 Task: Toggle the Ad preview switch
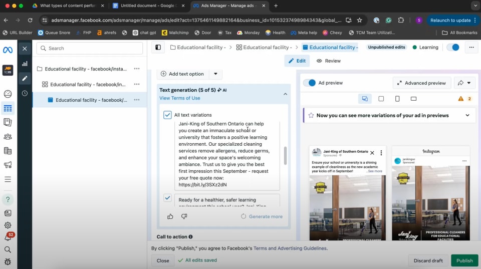[x=310, y=83]
